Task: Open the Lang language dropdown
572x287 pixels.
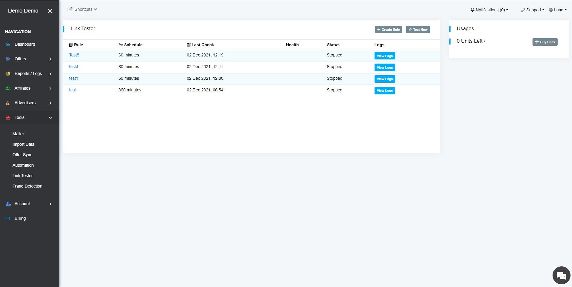Action: tap(558, 10)
